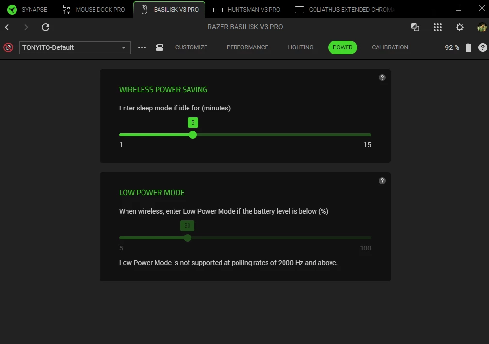Screen dimensions: 489x344
Task: Click the 92 % battery reading
Action: [x=452, y=47]
